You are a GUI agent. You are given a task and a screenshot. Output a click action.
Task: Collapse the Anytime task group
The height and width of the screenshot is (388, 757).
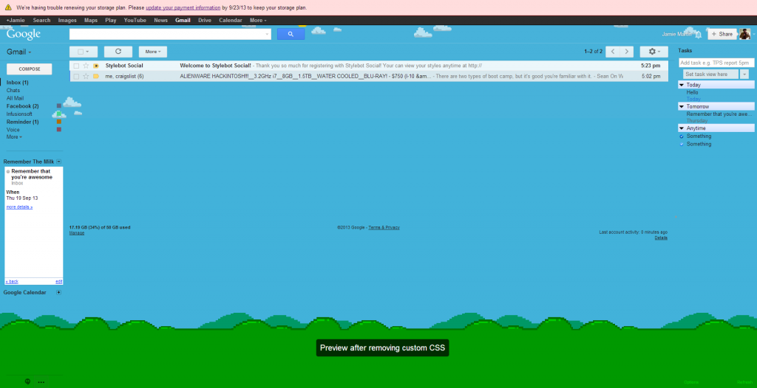pos(682,128)
